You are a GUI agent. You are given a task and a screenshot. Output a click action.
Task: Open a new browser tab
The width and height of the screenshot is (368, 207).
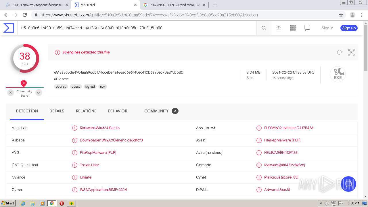click(x=215, y=5)
